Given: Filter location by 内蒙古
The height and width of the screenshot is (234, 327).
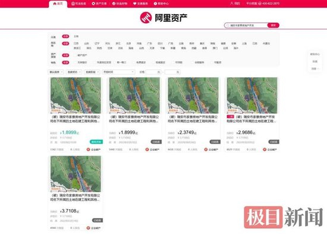Looking at the screenshot, I should point(266,43).
